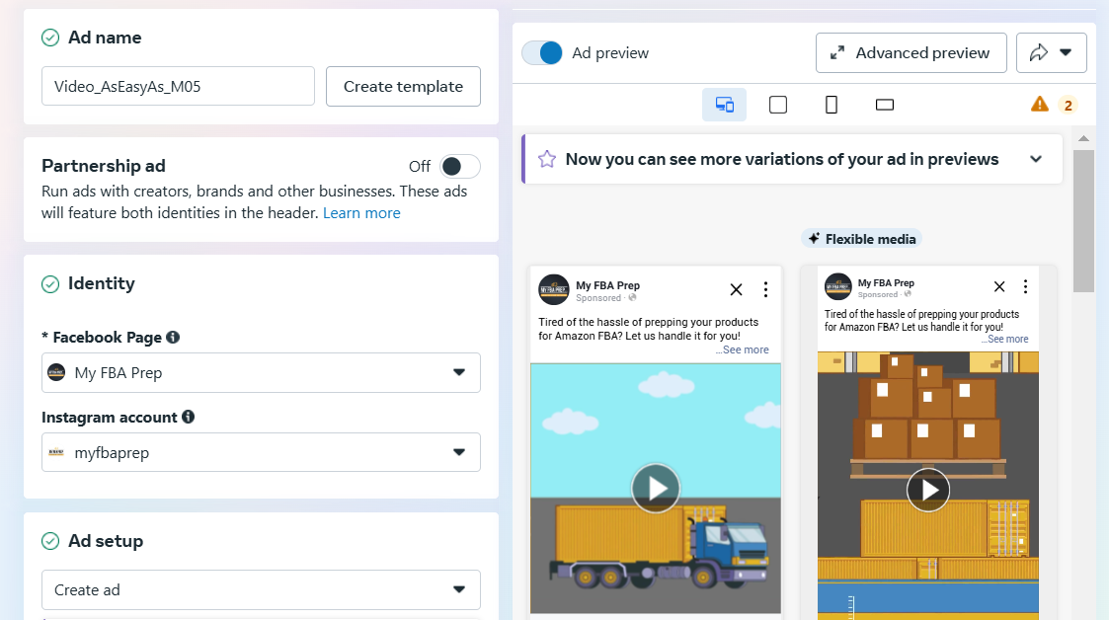
Task: Open three-dot menu on left ad preview
Action: coord(766,289)
